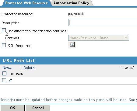The height and width of the screenshot is (111, 137).
Task: Open the Contract dropdown arrow
Action: (x=126, y=38)
